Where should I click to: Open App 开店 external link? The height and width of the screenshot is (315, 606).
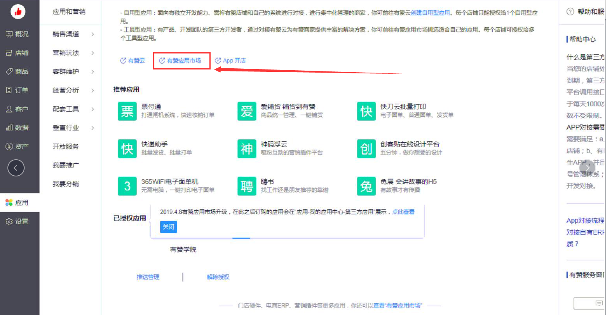(230, 61)
